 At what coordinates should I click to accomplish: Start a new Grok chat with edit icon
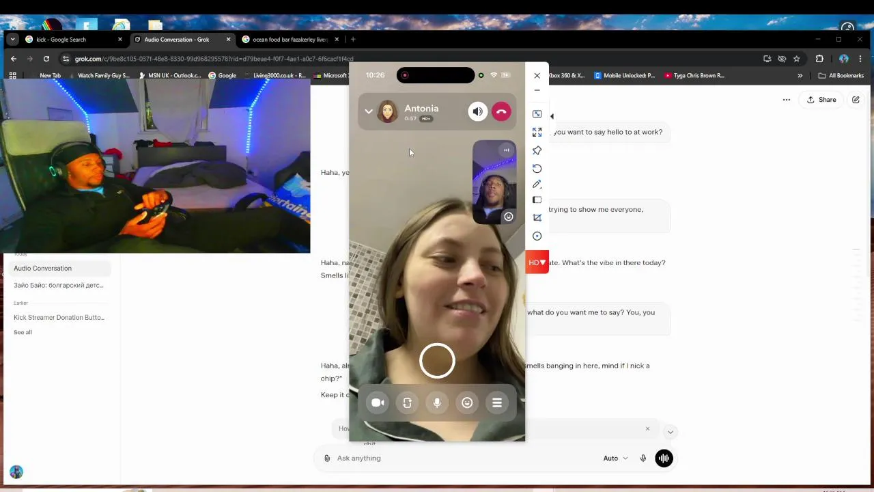click(856, 100)
